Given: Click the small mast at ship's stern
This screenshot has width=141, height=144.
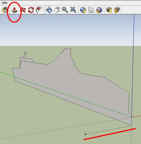Looking at the screenshot, I should [25, 55].
